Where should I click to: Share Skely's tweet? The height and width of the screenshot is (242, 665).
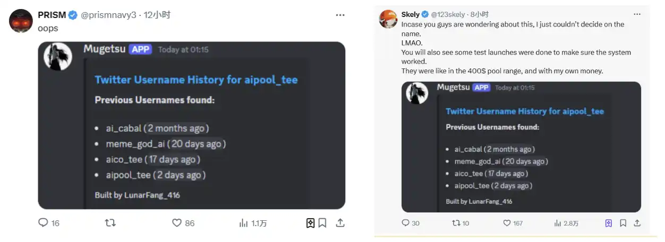click(637, 223)
